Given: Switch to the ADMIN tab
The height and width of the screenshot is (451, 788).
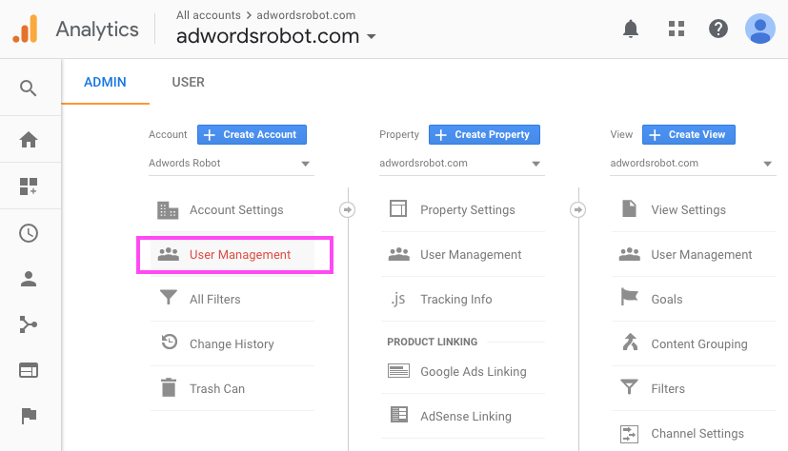Looking at the screenshot, I should coord(105,82).
